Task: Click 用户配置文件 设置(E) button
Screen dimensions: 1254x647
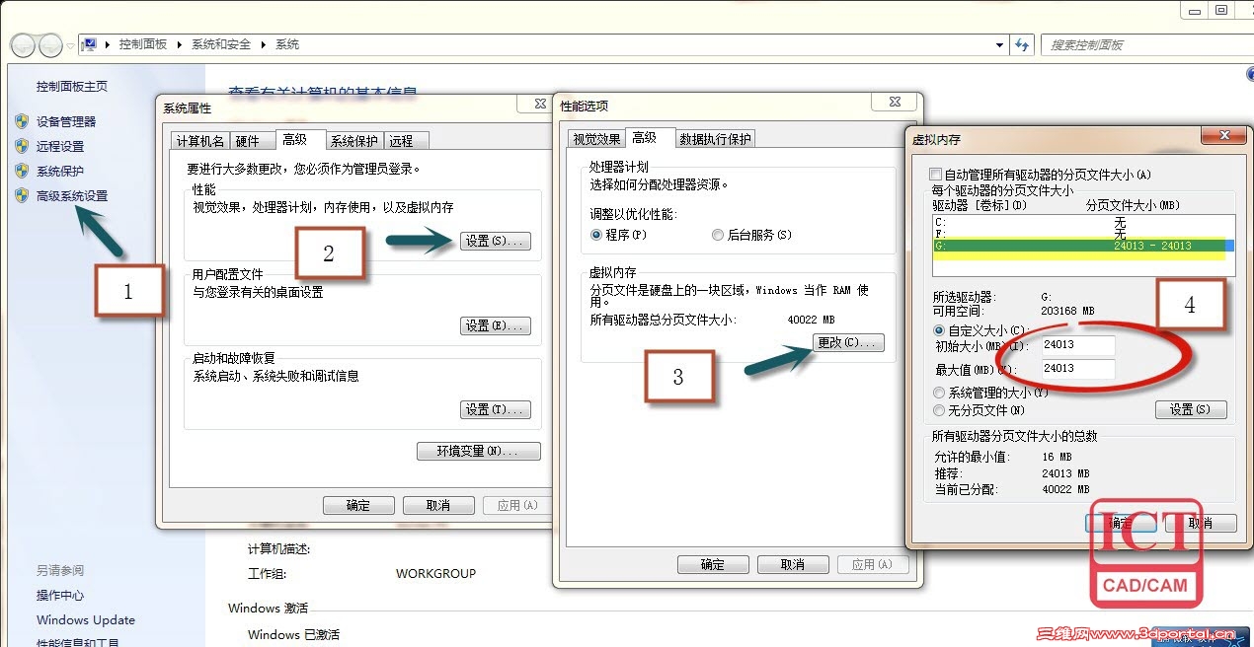Action: click(x=496, y=325)
